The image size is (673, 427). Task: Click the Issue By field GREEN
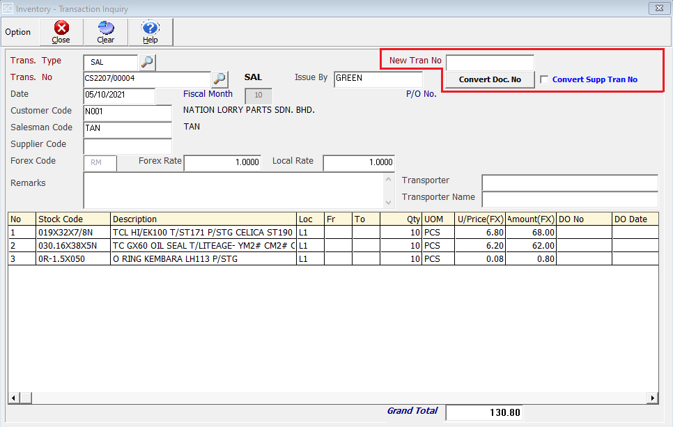click(x=378, y=79)
